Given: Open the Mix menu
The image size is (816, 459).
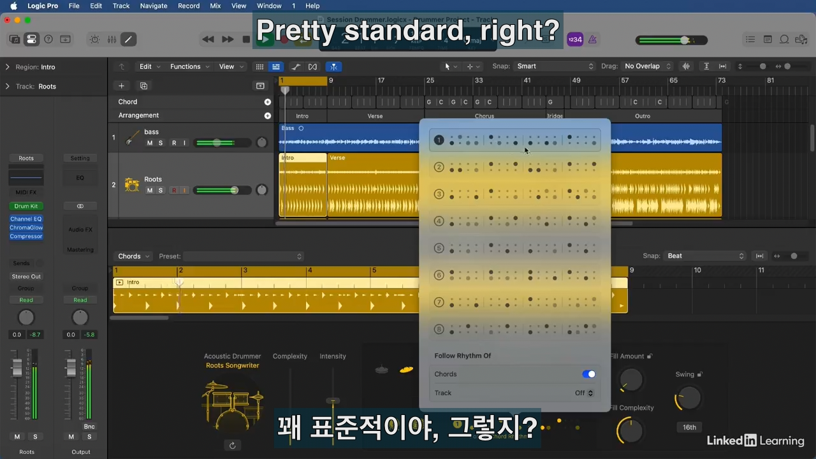Looking at the screenshot, I should (215, 6).
